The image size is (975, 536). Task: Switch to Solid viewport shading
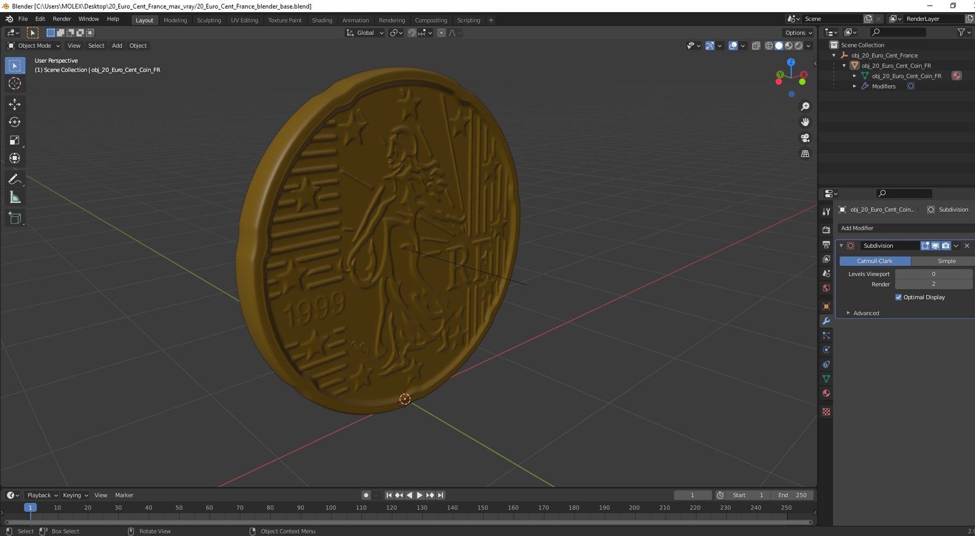click(779, 46)
